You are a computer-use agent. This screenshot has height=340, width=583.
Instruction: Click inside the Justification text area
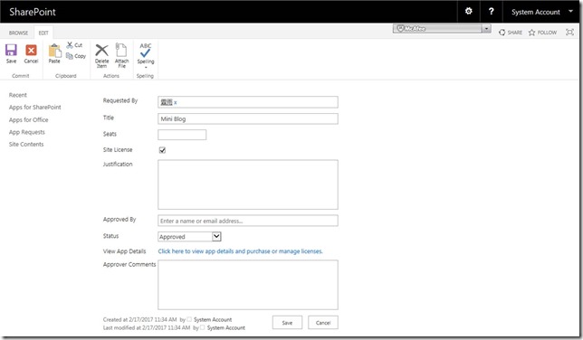[248, 184]
